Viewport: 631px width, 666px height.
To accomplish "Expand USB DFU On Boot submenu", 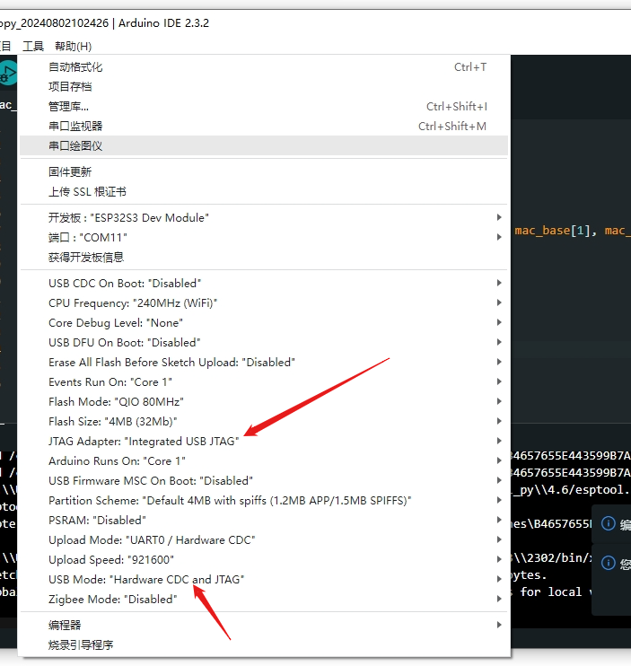I will pos(264,342).
